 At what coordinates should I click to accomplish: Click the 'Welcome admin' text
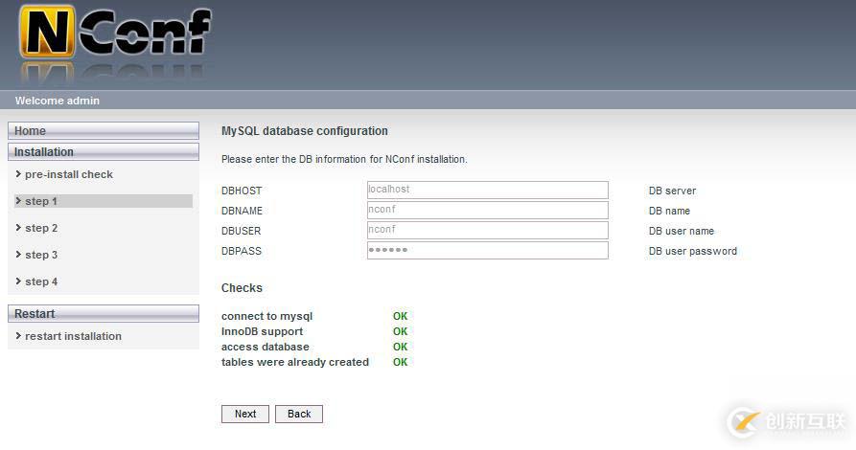[x=58, y=101]
